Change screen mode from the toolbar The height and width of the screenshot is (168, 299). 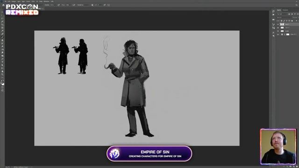2,91
